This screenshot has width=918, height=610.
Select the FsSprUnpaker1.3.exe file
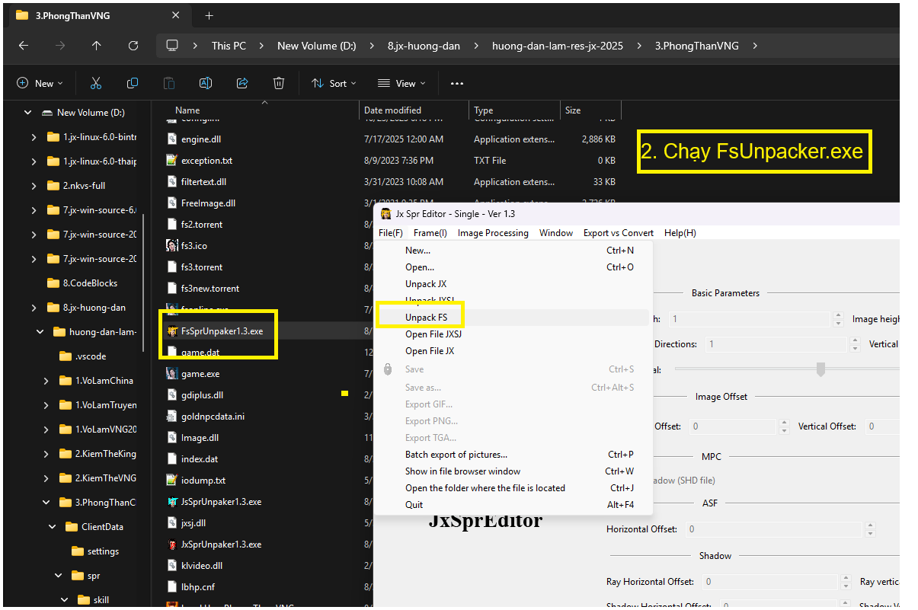click(x=221, y=331)
